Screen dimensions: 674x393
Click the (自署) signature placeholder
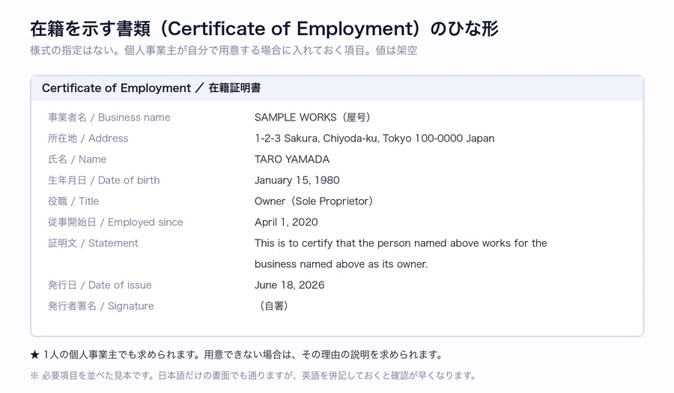point(273,306)
